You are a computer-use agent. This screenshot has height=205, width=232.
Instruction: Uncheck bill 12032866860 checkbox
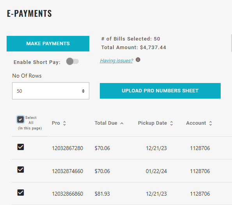[x=21, y=193]
